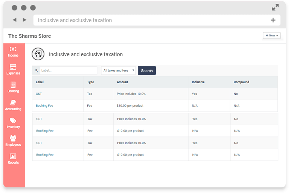This screenshot has height=193, width=291.
Task: Open the New dropdown button
Action: tap(272, 36)
